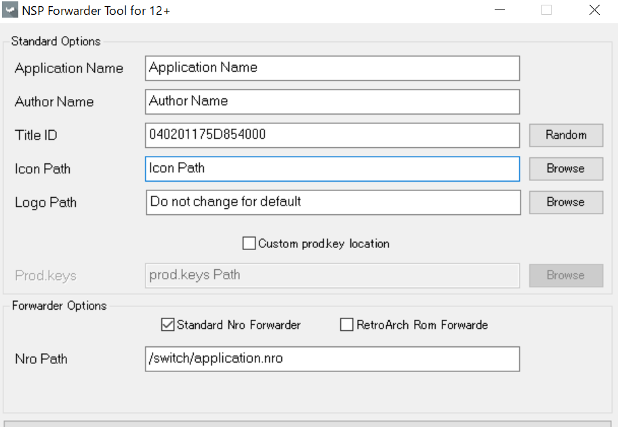Click Random to generate a new Title ID
The height and width of the screenshot is (427, 618).
click(x=566, y=135)
